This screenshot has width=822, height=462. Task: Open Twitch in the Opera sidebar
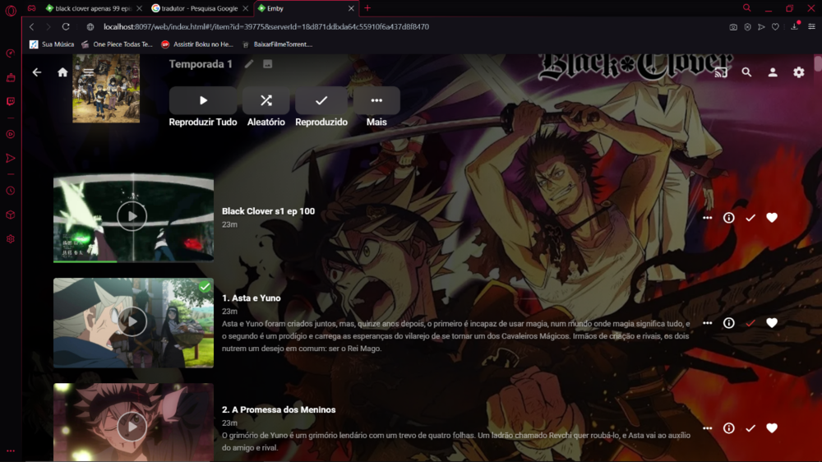tap(11, 101)
